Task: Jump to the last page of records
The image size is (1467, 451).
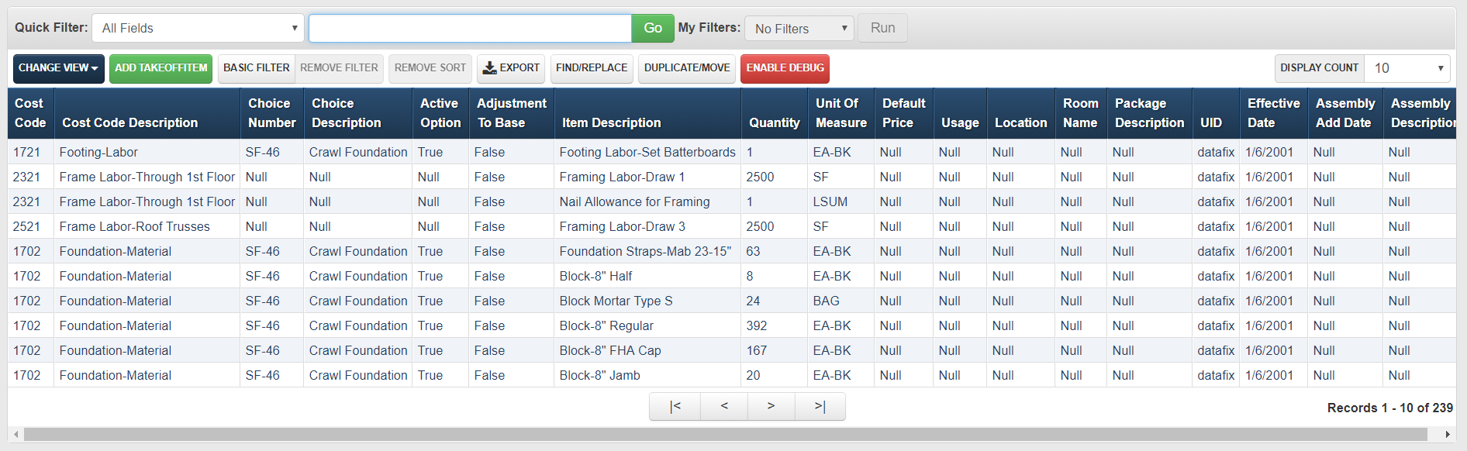Action: click(820, 406)
